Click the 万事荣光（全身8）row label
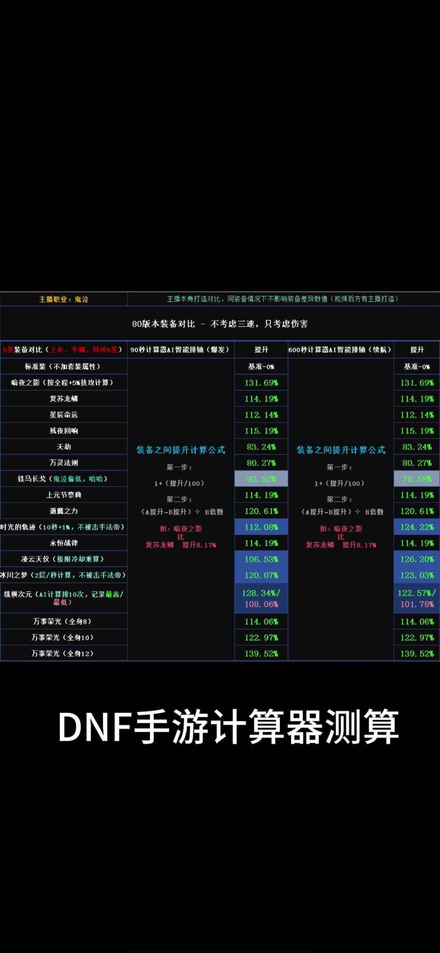440x953 pixels. pyautogui.click(x=64, y=621)
